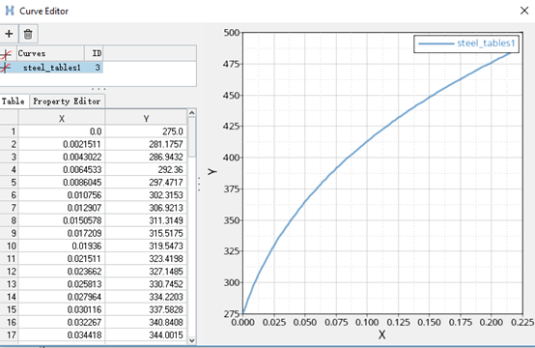Select Y cell 344.0015

(146, 335)
